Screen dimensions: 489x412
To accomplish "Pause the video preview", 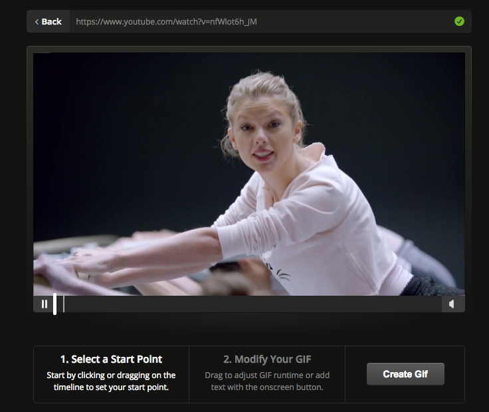I will (x=45, y=304).
